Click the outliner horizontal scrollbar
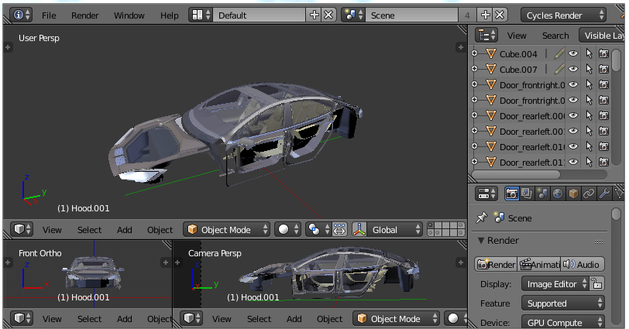Viewport: 629px width, 329px height. [x=516, y=174]
